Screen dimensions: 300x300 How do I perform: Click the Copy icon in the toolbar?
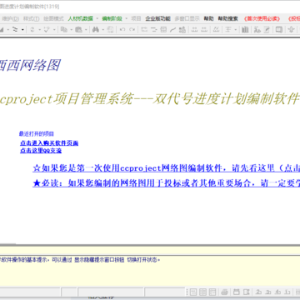tap(64, 29)
